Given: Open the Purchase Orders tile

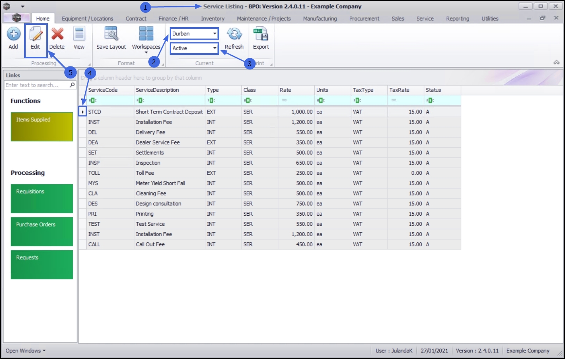Looking at the screenshot, I should point(42,232).
